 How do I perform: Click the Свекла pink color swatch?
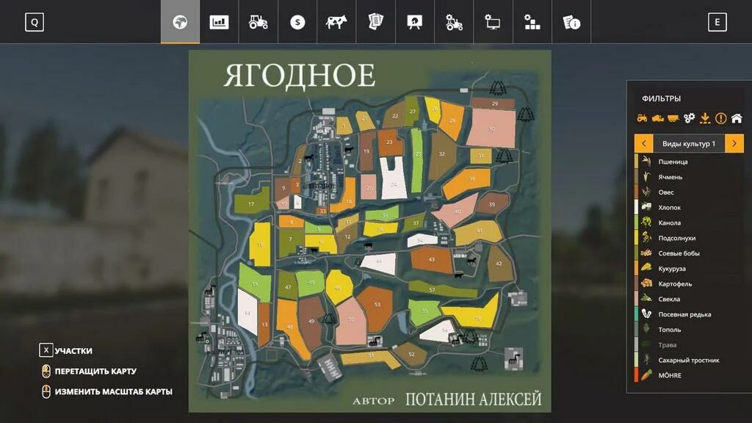pos(637,299)
